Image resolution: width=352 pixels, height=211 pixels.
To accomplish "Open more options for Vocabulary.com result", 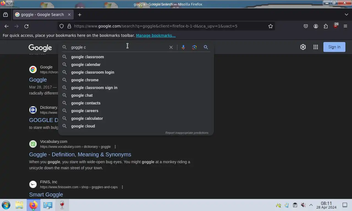I will [x=115, y=147].
